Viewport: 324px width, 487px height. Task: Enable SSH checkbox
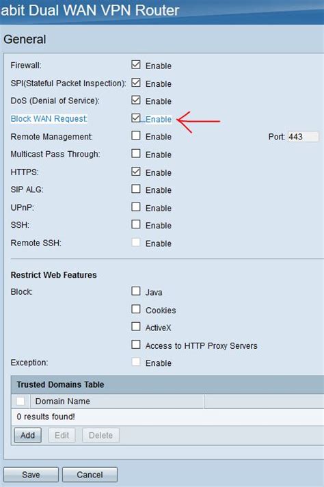tap(136, 224)
